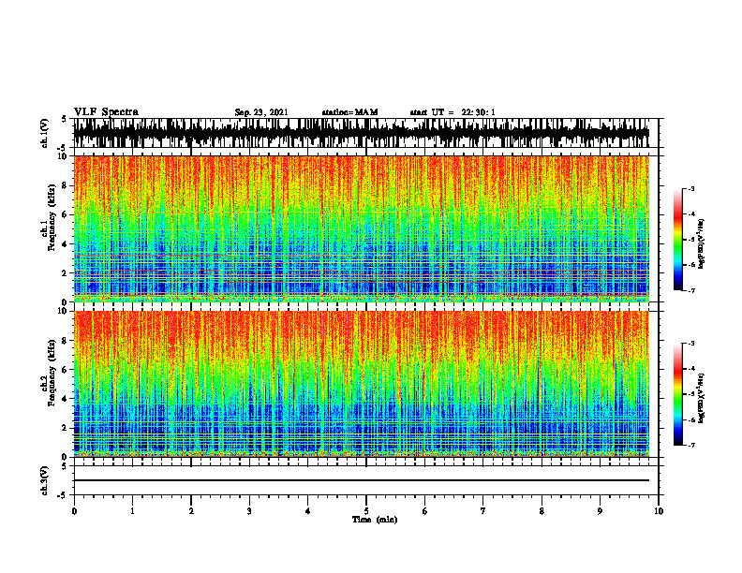The width and height of the screenshot is (742, 573).
Task: Click the ch.2 spectrogram "6" kHz tick label
Action: 65,370
